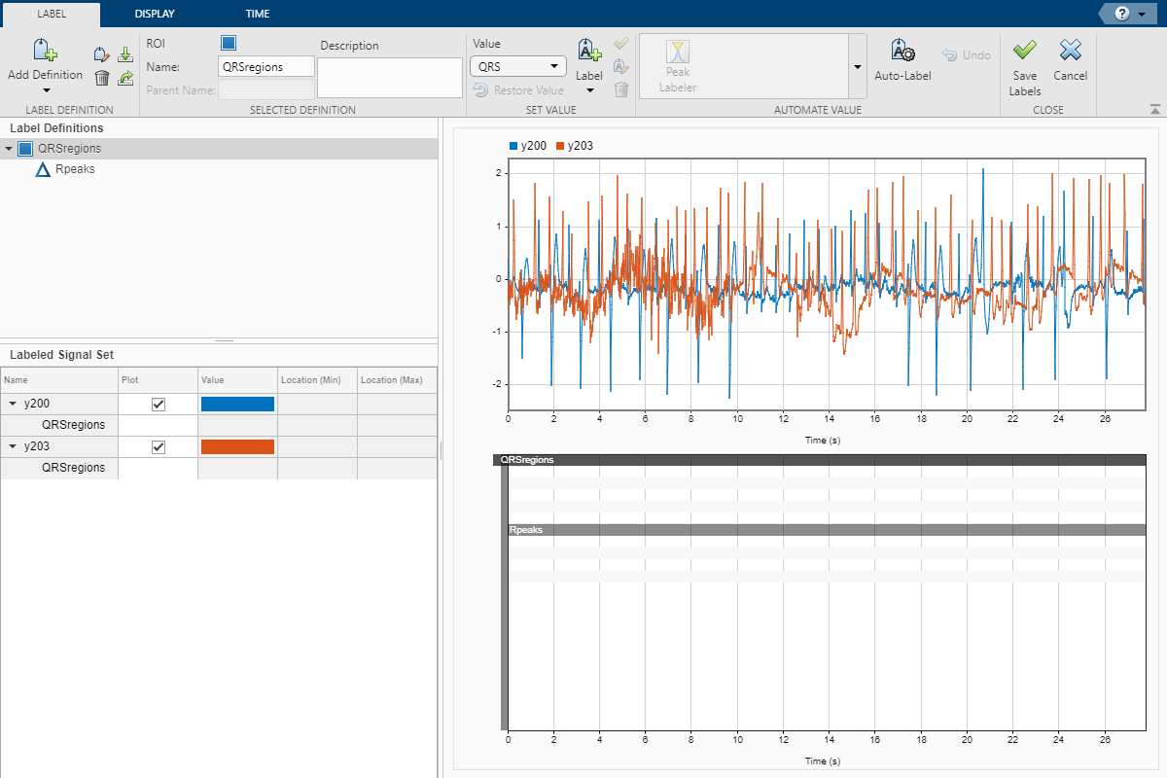This screenshot has width=1167, height=778.
Task: Click the blue ROI color swatch in ribbon
Action: (x=229, y=43)
